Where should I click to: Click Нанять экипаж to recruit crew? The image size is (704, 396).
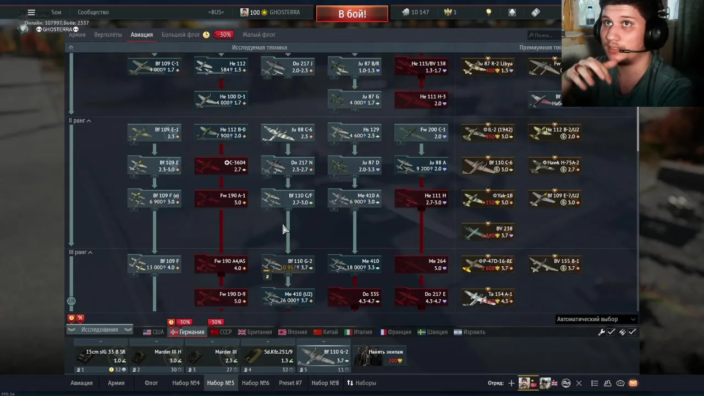click(380, 356)
